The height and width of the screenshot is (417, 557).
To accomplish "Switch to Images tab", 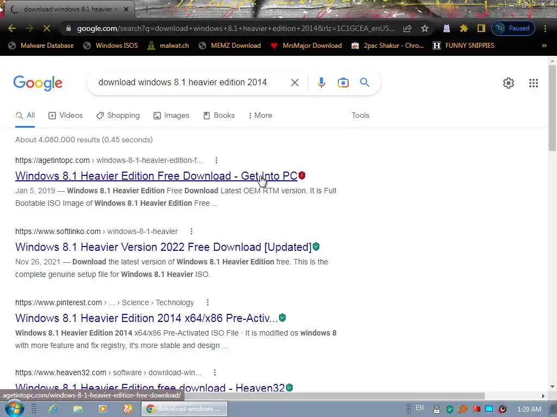I will [171, 116].
